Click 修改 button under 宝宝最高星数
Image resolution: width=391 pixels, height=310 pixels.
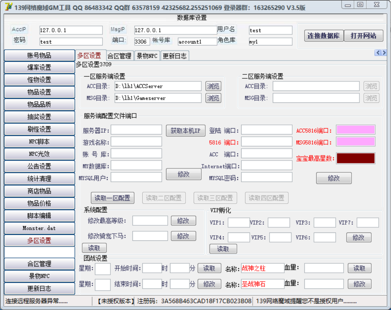click(334, 178)
